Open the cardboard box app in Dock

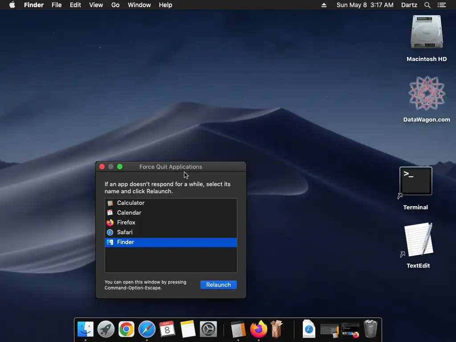tap(277, 329)
